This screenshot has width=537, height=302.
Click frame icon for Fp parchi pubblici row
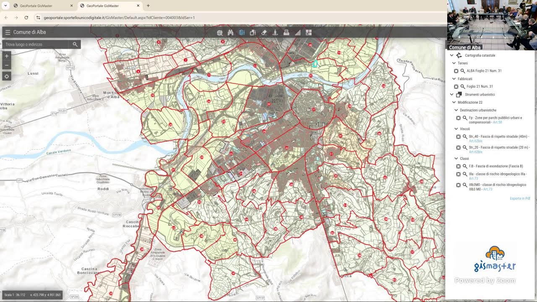coord(458,118)
